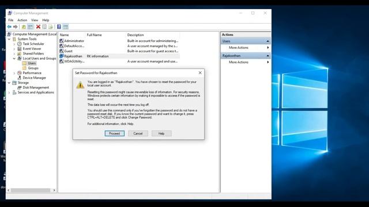The image size is (369, 207).
Task: Open the Help menu
Action: [46, 20]
